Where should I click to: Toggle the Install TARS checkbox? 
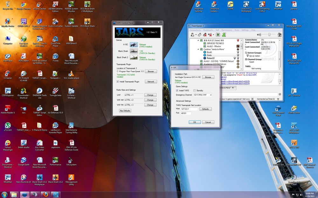177,90
